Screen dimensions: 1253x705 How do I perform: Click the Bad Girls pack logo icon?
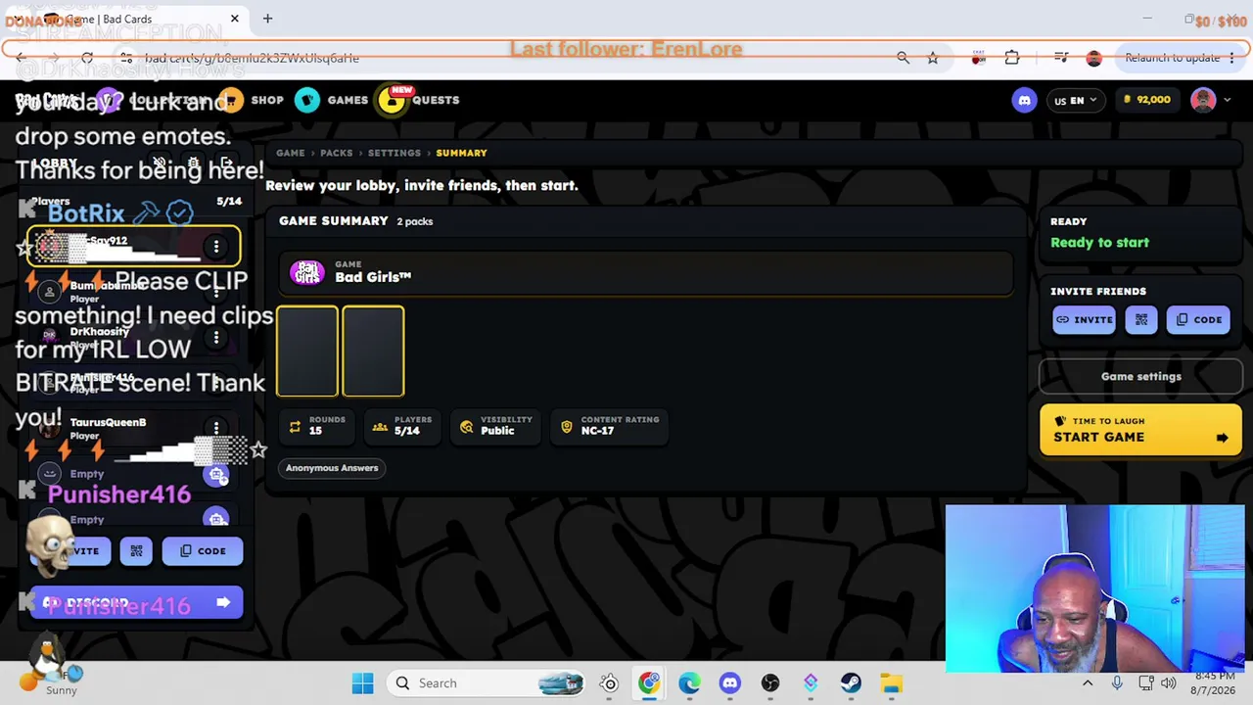coord(307,272)
